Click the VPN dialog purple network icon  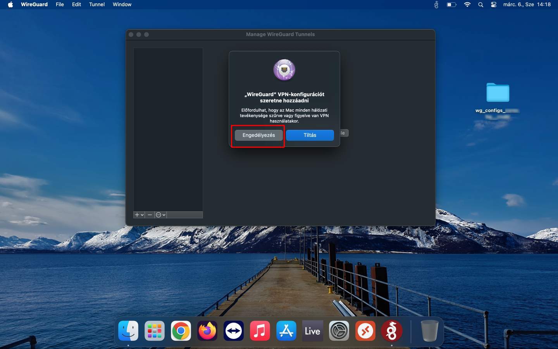click(284, 70)
